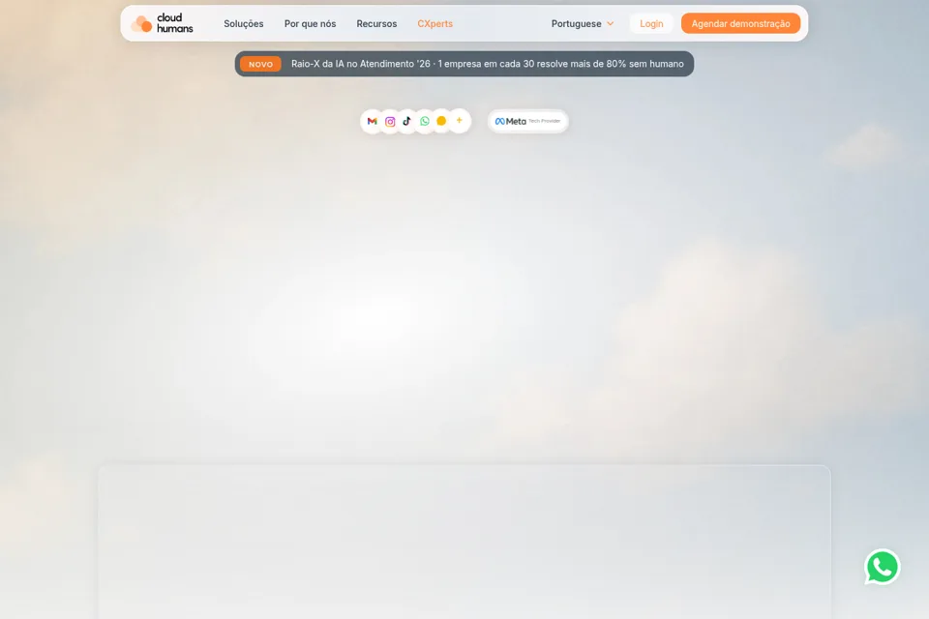Image resolution: width=929 pixels, height=619 pixels.
Task: Click the plus icon for more channels
Action: (x=459, y=120)
